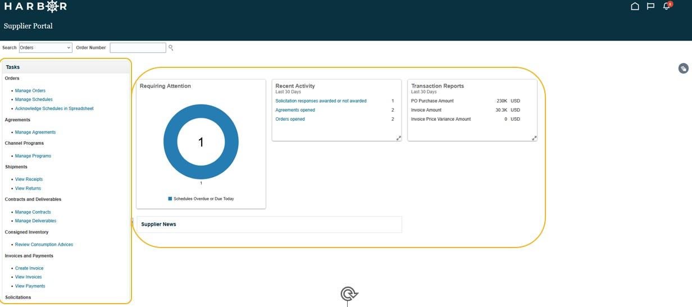
Task: Open Orders opened activity link
Action: click(290, 119)
